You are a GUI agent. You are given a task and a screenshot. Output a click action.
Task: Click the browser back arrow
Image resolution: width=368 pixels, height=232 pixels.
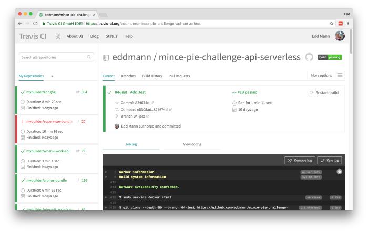tap(20, 24)
